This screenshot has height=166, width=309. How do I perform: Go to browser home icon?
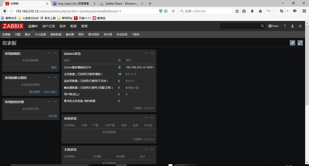pyautogui.click(x=260, y=11)
